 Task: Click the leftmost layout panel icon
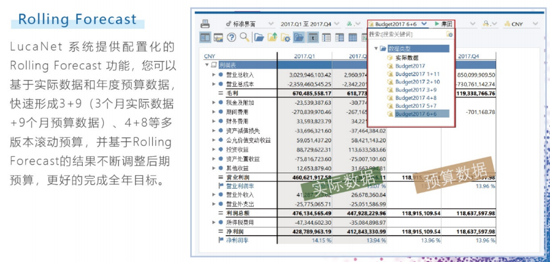click(x=205, y=38)
